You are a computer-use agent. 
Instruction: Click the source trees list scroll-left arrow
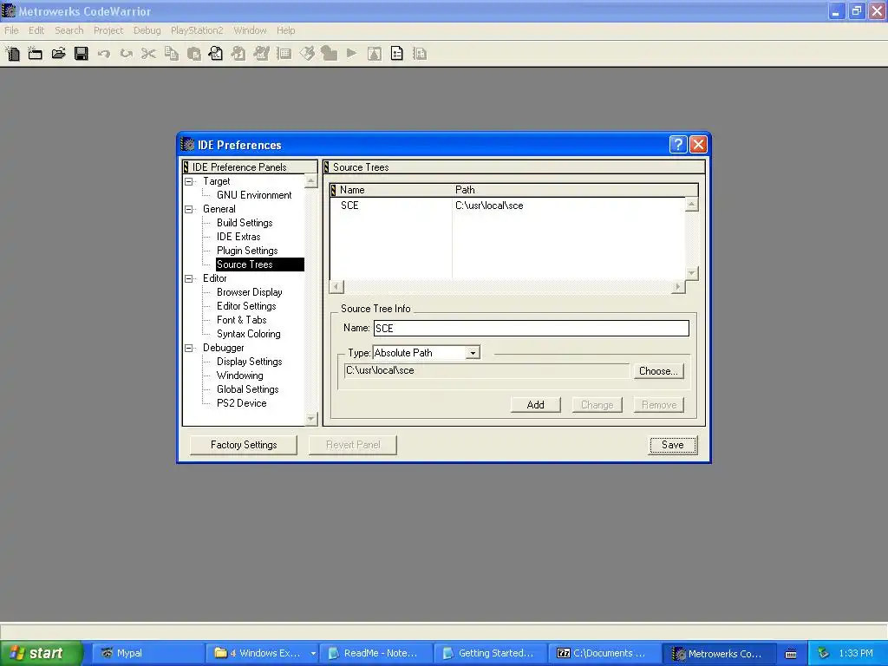pos(336,286)
